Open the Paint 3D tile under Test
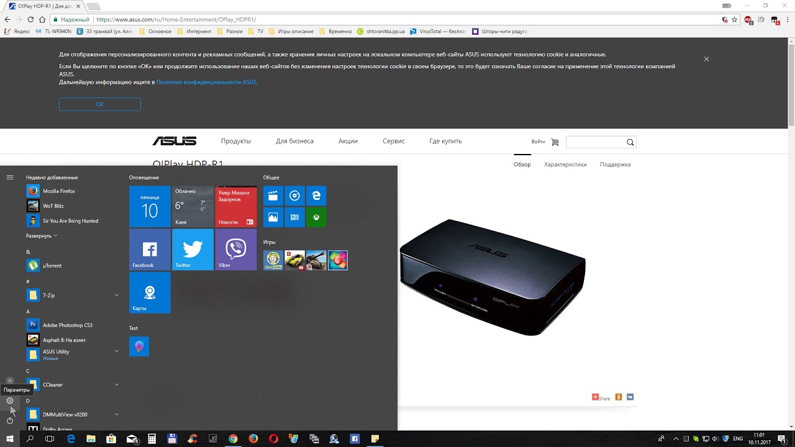Viewport: 795px width, 447px height. pyautogui.click(x=139, y=346)
